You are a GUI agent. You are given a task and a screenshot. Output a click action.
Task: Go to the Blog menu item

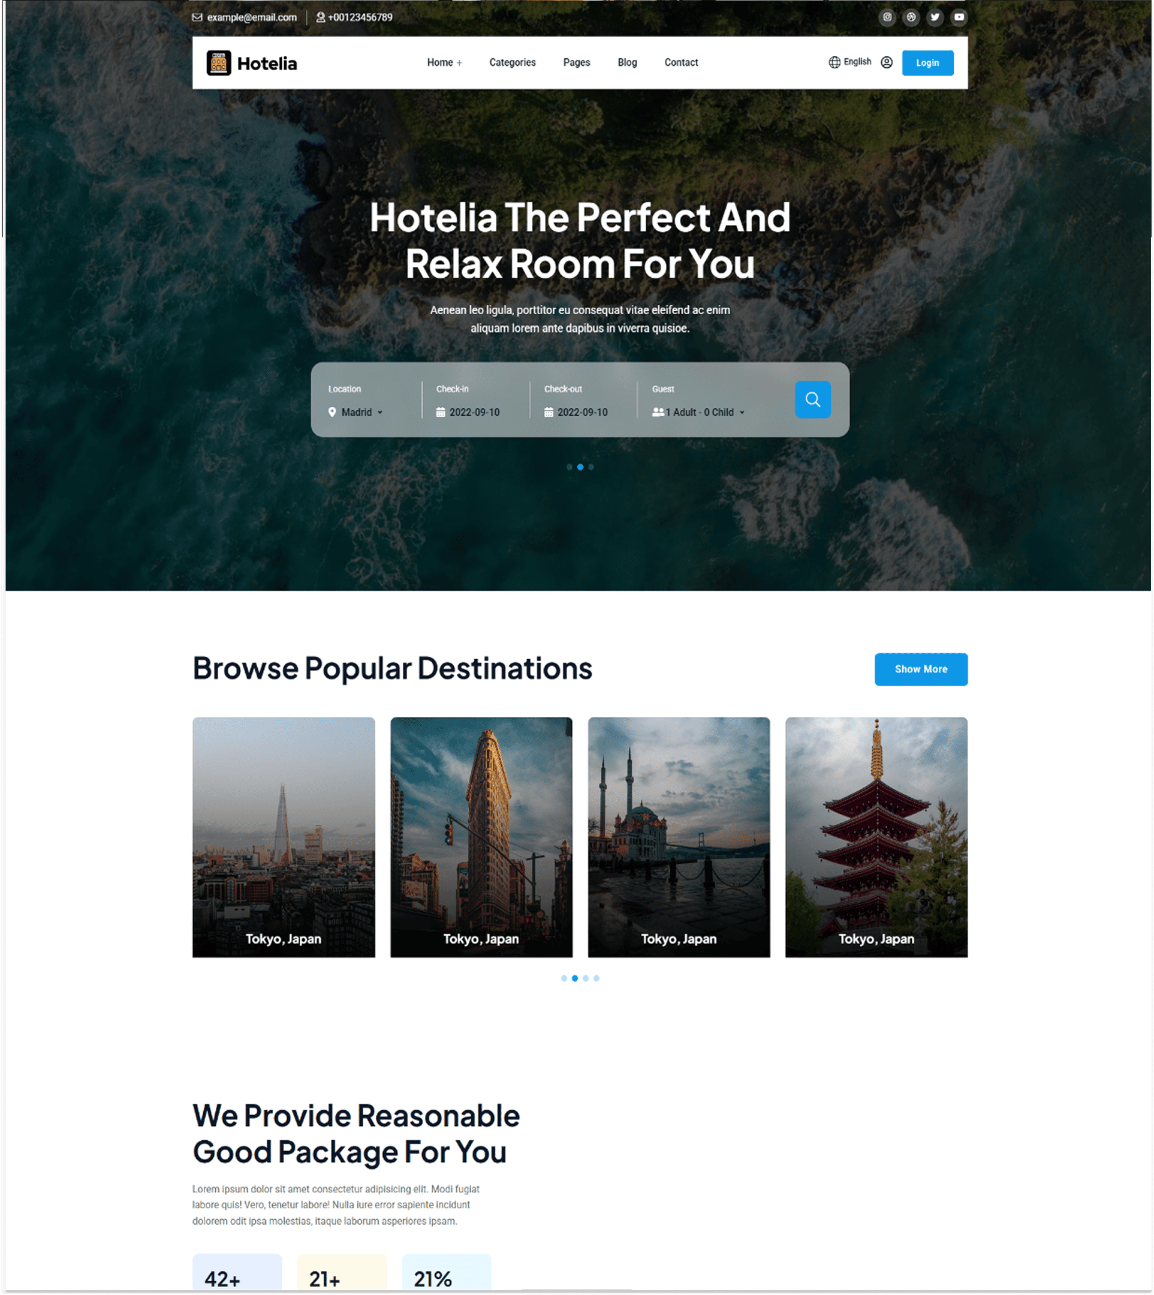627,62
